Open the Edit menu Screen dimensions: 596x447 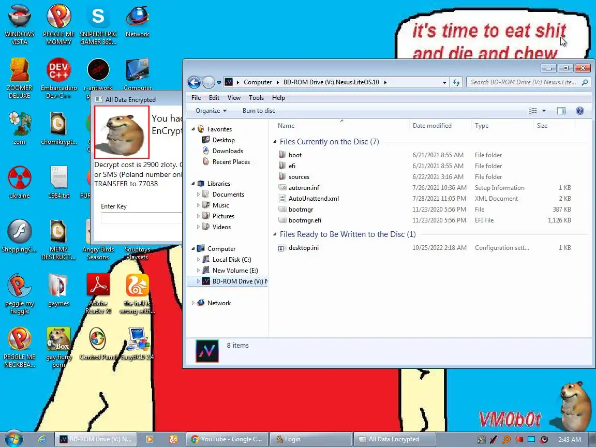[214, 98]
